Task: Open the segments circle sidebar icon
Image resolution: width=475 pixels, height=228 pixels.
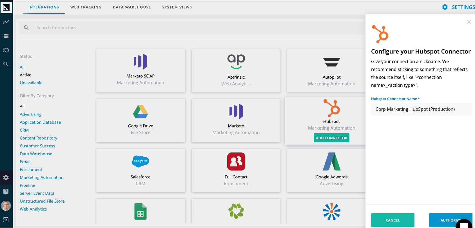Action: click(x=6, y=50)
